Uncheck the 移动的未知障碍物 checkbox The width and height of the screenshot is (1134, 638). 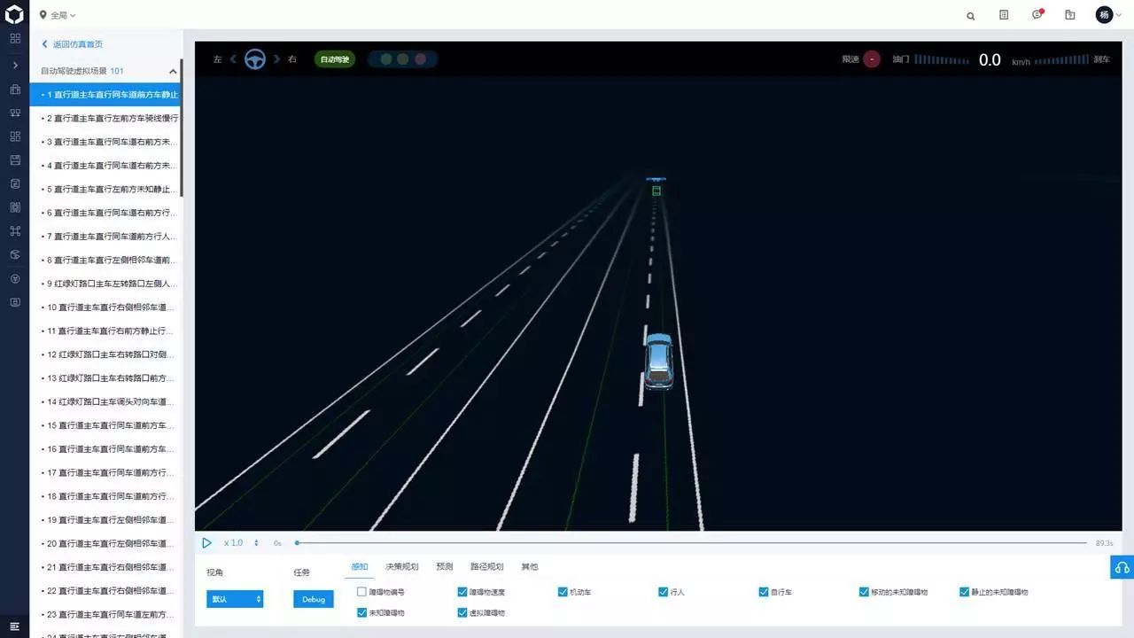tap(864, 592)
